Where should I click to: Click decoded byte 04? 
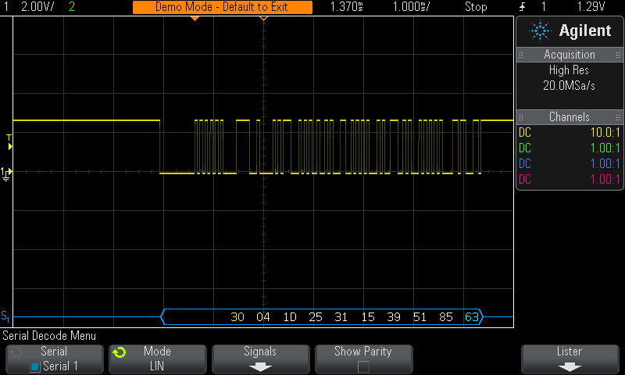click(263, 317)
